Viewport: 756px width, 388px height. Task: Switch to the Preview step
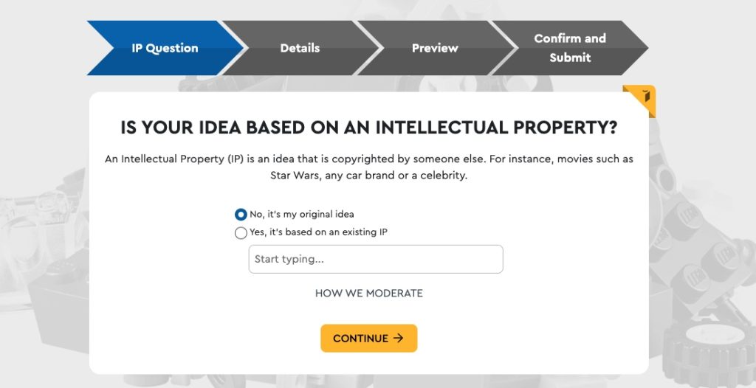coord(435,49)
